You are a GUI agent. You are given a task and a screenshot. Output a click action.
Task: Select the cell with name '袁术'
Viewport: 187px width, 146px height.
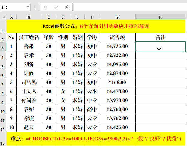29,55
